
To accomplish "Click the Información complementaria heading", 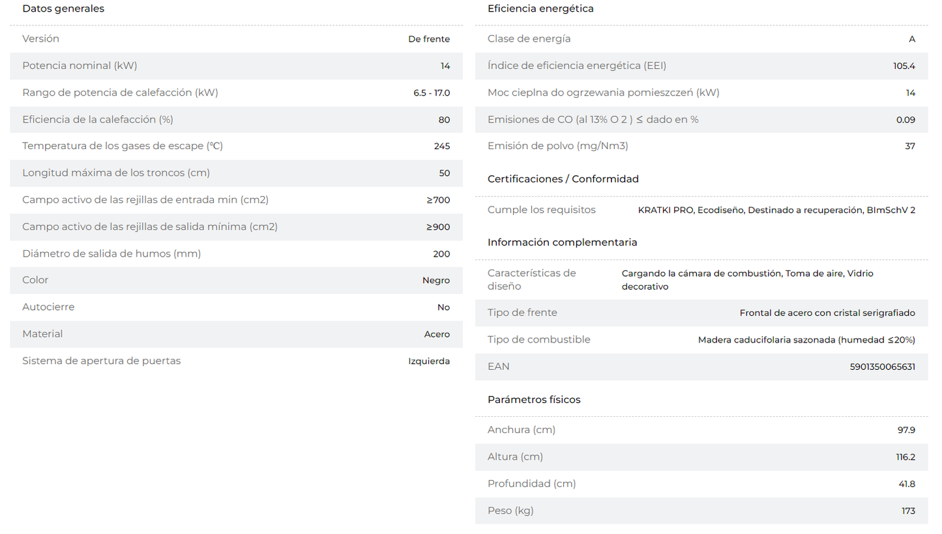I will click(563, 242).
